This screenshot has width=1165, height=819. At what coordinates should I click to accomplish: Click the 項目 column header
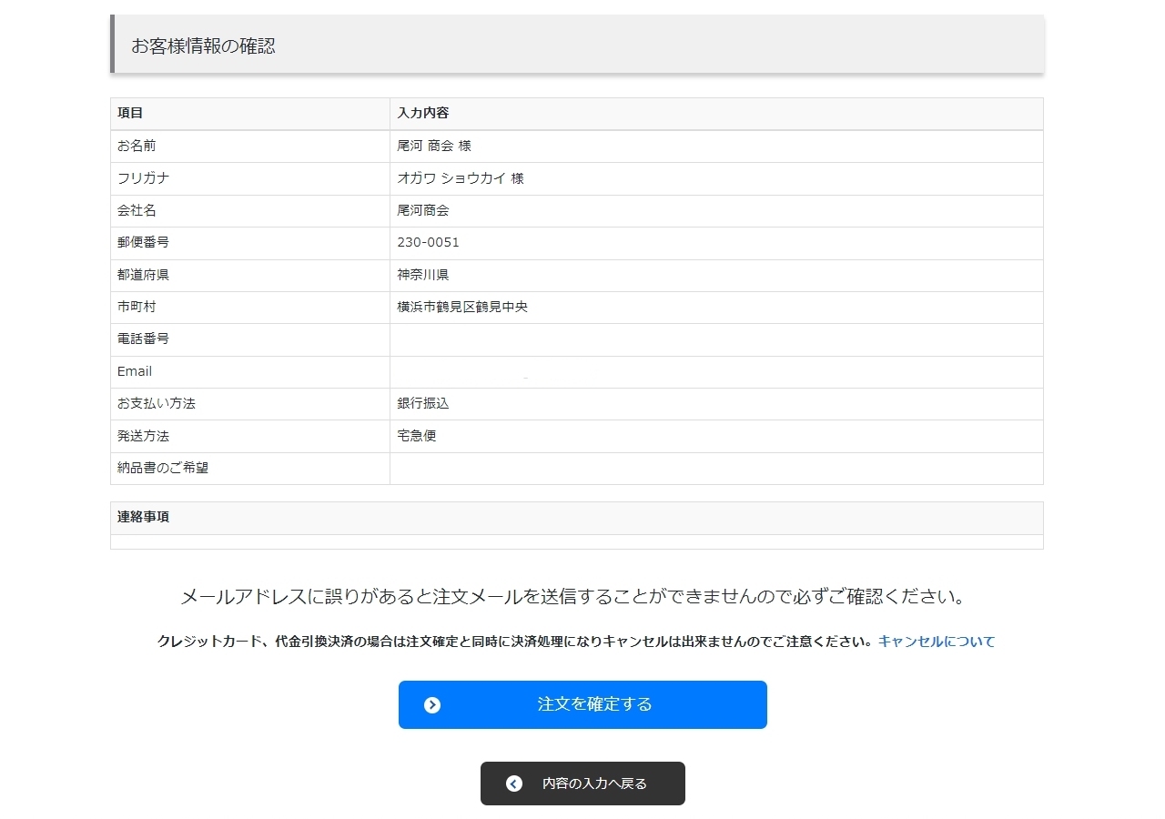(130, 113)
